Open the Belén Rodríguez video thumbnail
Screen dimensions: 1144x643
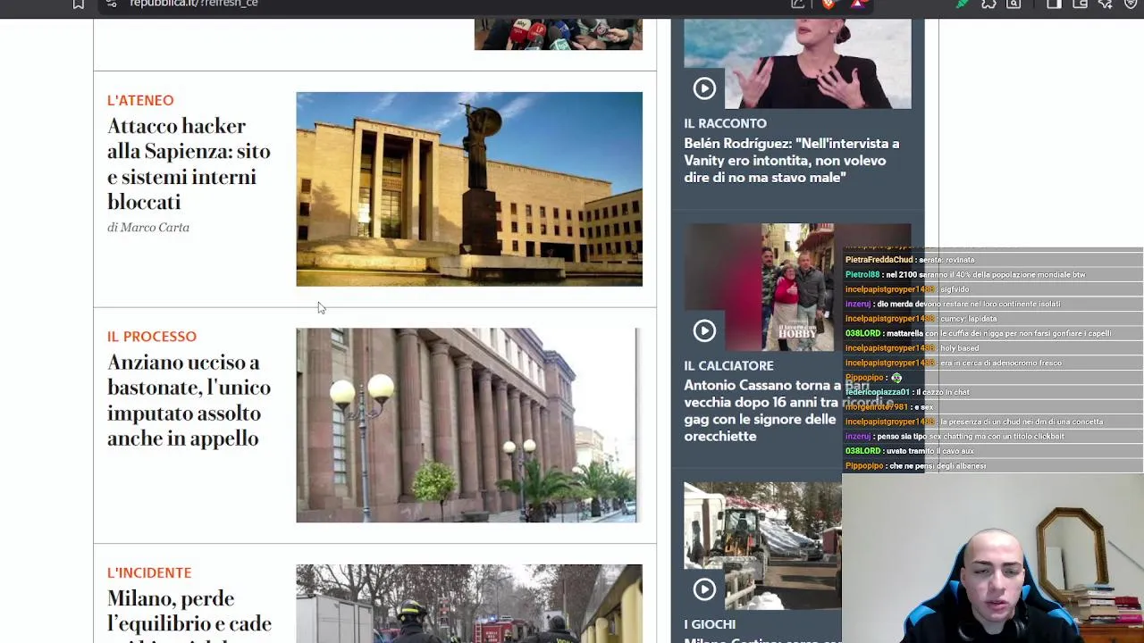click(797, 63)
